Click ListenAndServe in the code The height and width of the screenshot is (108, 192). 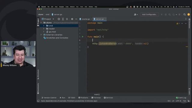107,43
